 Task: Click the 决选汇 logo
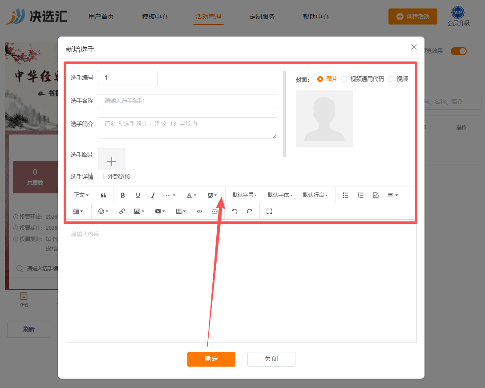click(36, 16)
